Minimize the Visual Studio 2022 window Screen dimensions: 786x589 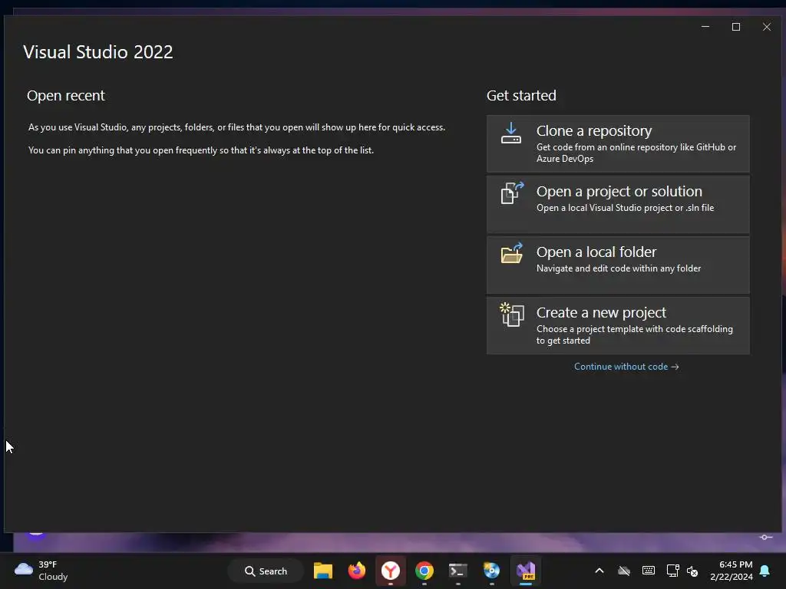pos(705,27)
